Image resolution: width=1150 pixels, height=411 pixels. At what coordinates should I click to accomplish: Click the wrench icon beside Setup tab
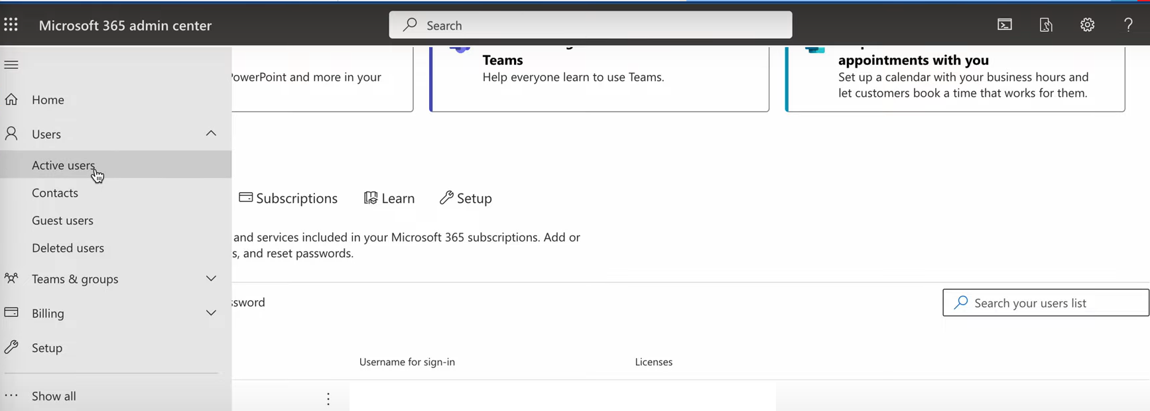pyautogui.click(x=446, y=198)
